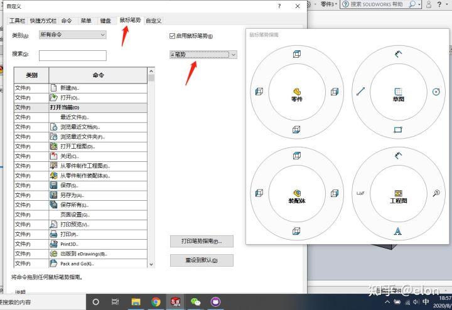The image size is (452, 310).
Task: Select the 最近文件(E) row
Action: coord(80,117)
